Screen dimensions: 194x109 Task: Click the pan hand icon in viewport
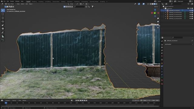(x=158, y=21)
